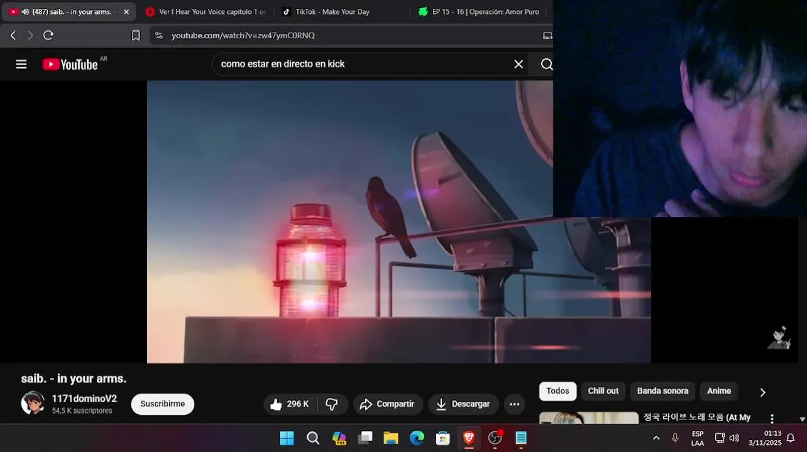
Task: Open site settings icon in address bar
Action: click(158, 35)
